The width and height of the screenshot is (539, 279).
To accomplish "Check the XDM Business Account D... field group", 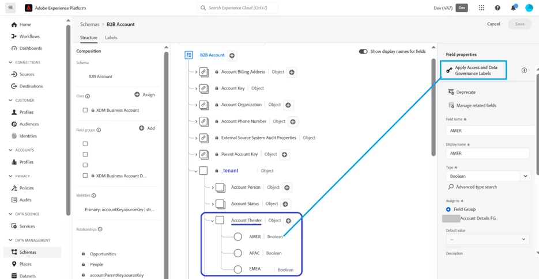I will (x=85, y=175).
